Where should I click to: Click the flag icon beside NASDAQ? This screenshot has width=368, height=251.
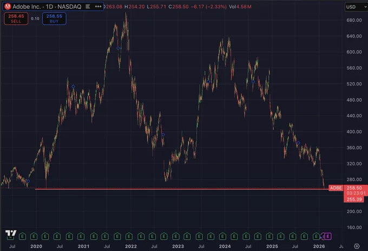[88, 6]
